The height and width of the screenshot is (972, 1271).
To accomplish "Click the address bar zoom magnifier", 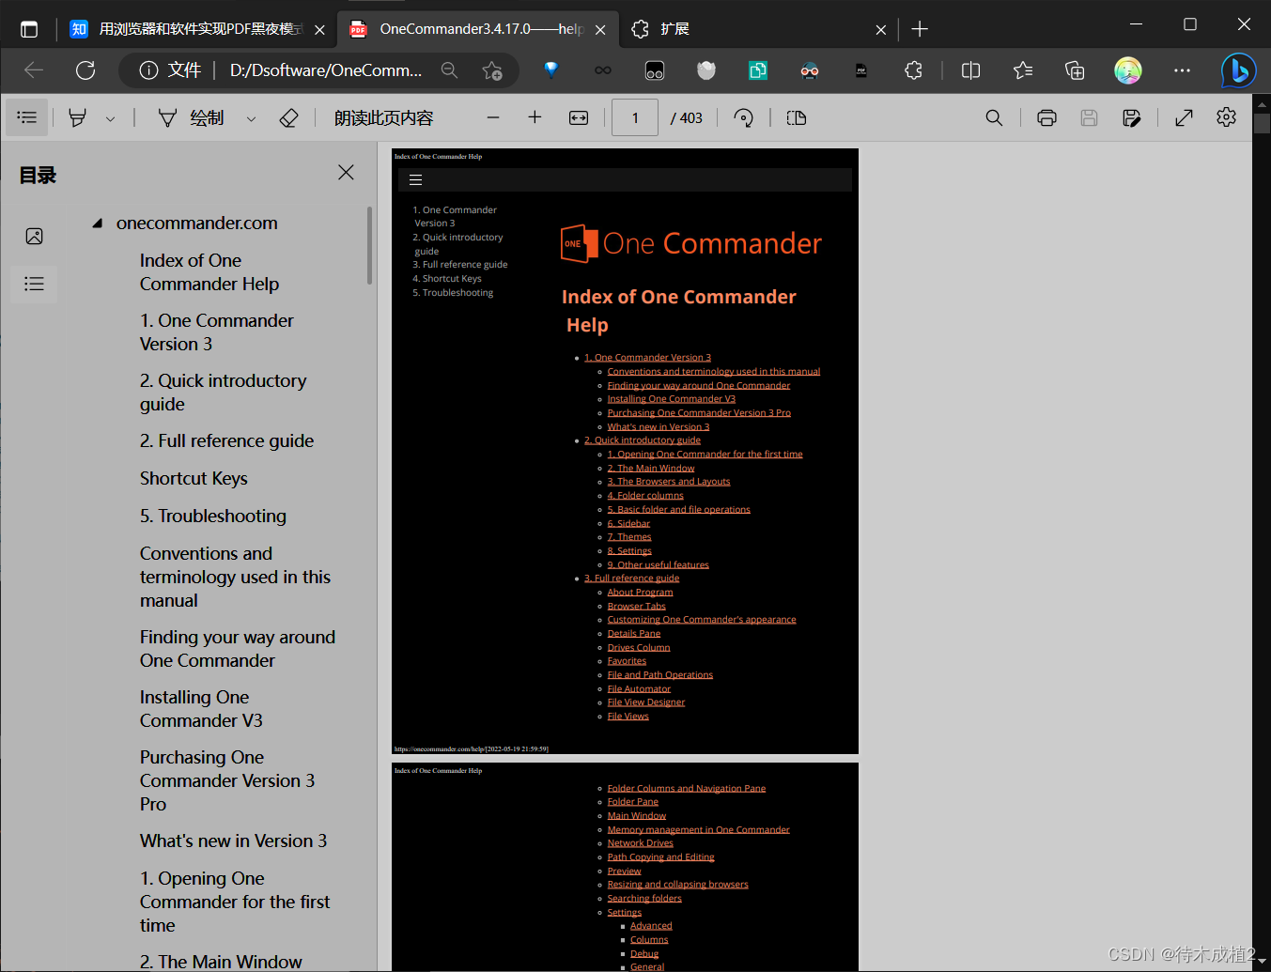I will pos(449,70).
